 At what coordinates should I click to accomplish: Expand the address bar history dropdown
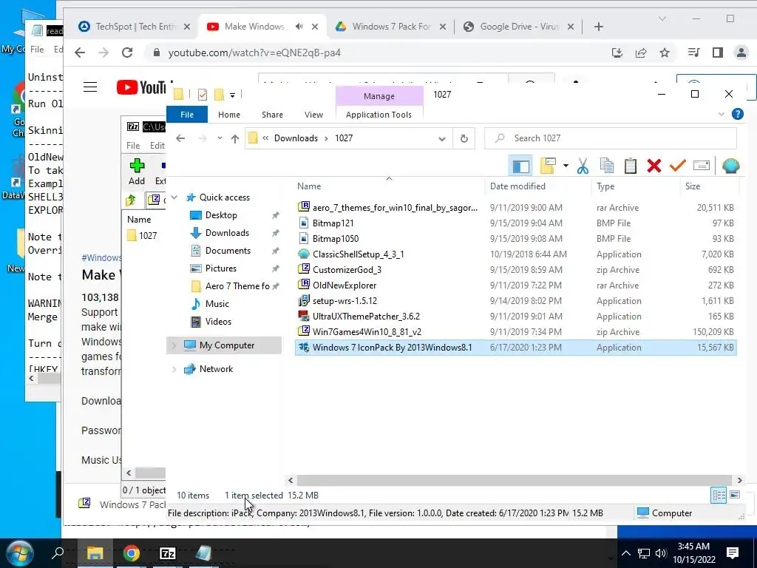click(x=442, y=138)
